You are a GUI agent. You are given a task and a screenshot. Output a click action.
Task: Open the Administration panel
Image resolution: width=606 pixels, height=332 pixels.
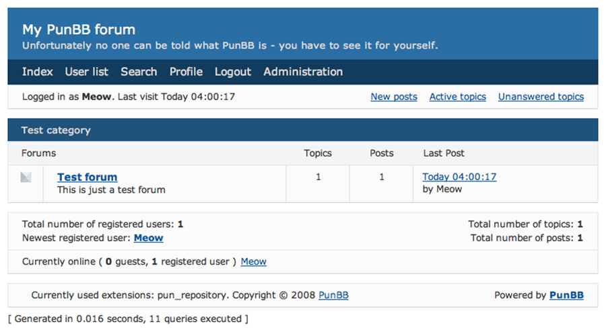coord(303,72)
